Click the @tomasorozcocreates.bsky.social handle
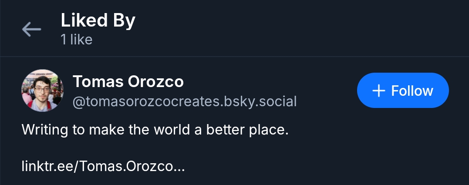 coord(184,101)
